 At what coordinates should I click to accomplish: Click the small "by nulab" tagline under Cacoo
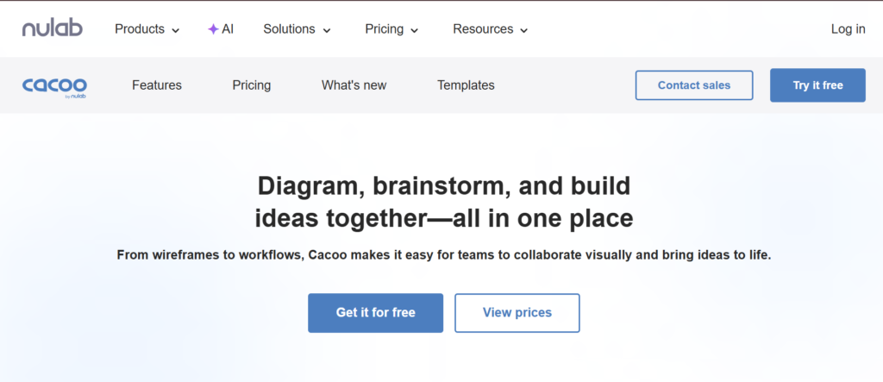click(x=74, y=96)
